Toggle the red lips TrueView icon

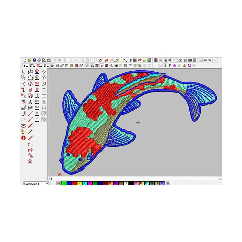coord(106,60)
